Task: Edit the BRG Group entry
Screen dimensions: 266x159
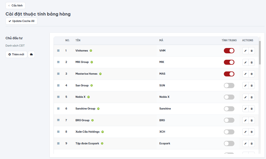Action: (x=245, y=120)
